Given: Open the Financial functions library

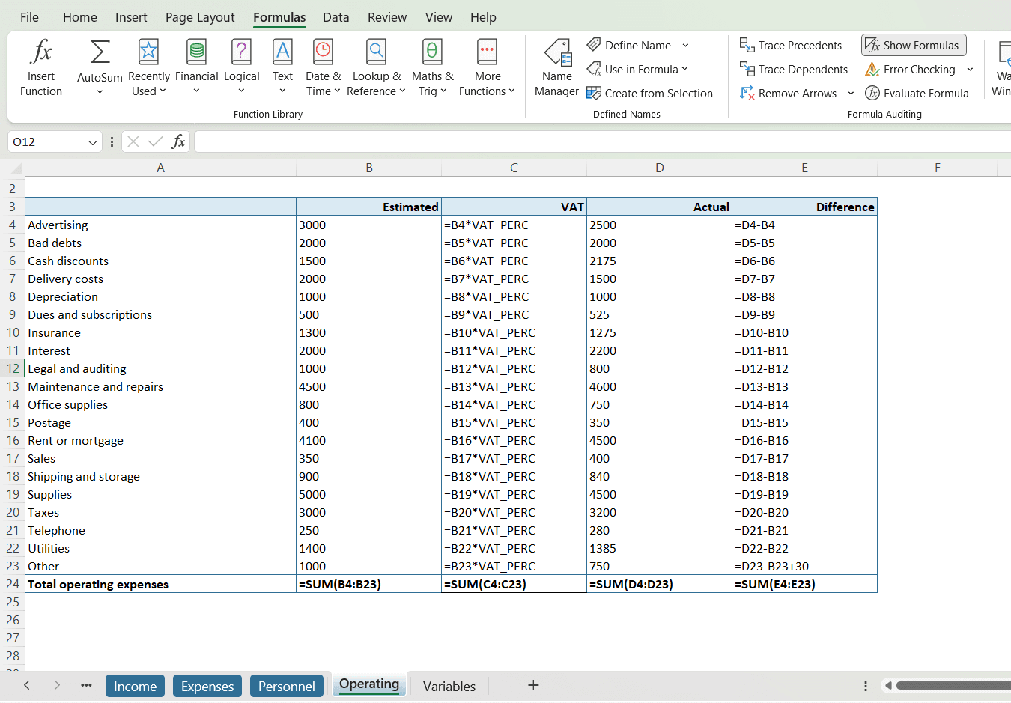Looking at the screenshot, I should click(196, 68).
